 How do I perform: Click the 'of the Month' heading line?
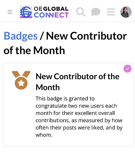coord(34,51)
